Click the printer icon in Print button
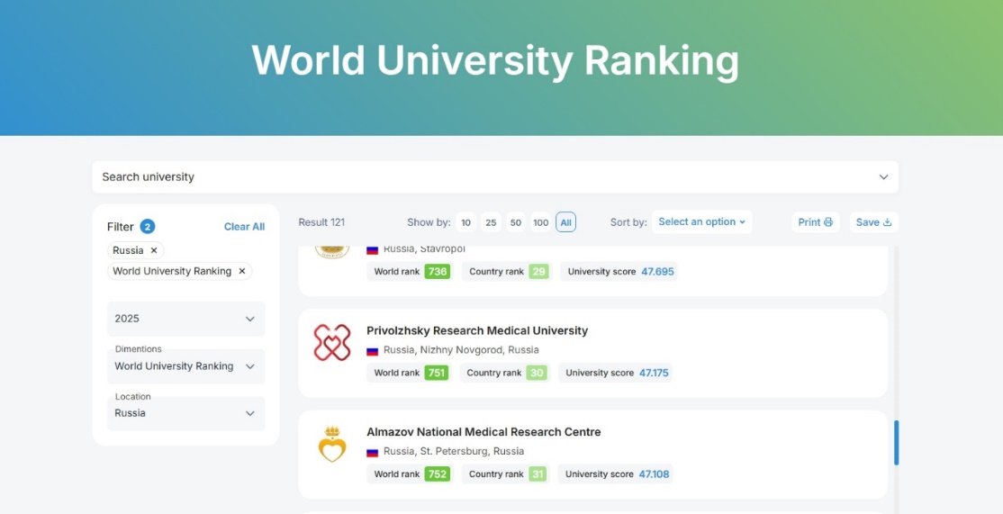The height and width of the screenshot is (514, 1003). click(828, 221)
